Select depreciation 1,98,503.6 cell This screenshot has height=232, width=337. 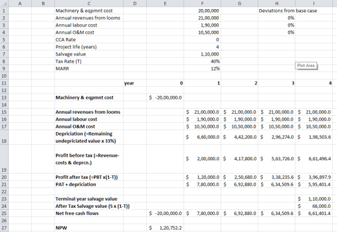click(x=314, y=137)
